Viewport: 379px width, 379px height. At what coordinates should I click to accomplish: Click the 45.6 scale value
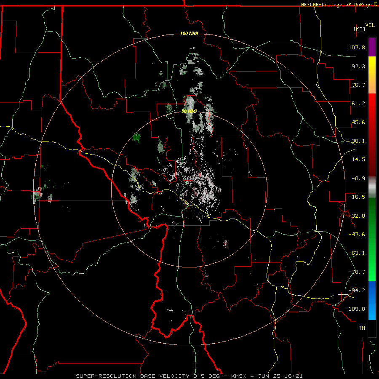(x=358, y=122)
